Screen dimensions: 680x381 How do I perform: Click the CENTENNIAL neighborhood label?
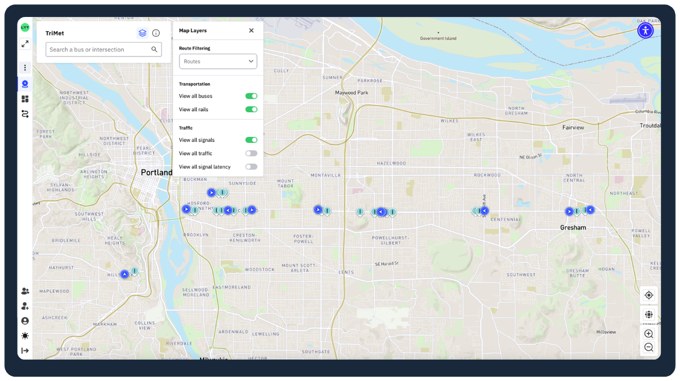pyautogui.click(x=506, y=220)
